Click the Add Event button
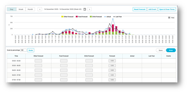The width and height of the screenshot is (188, 93). point(152,9)
